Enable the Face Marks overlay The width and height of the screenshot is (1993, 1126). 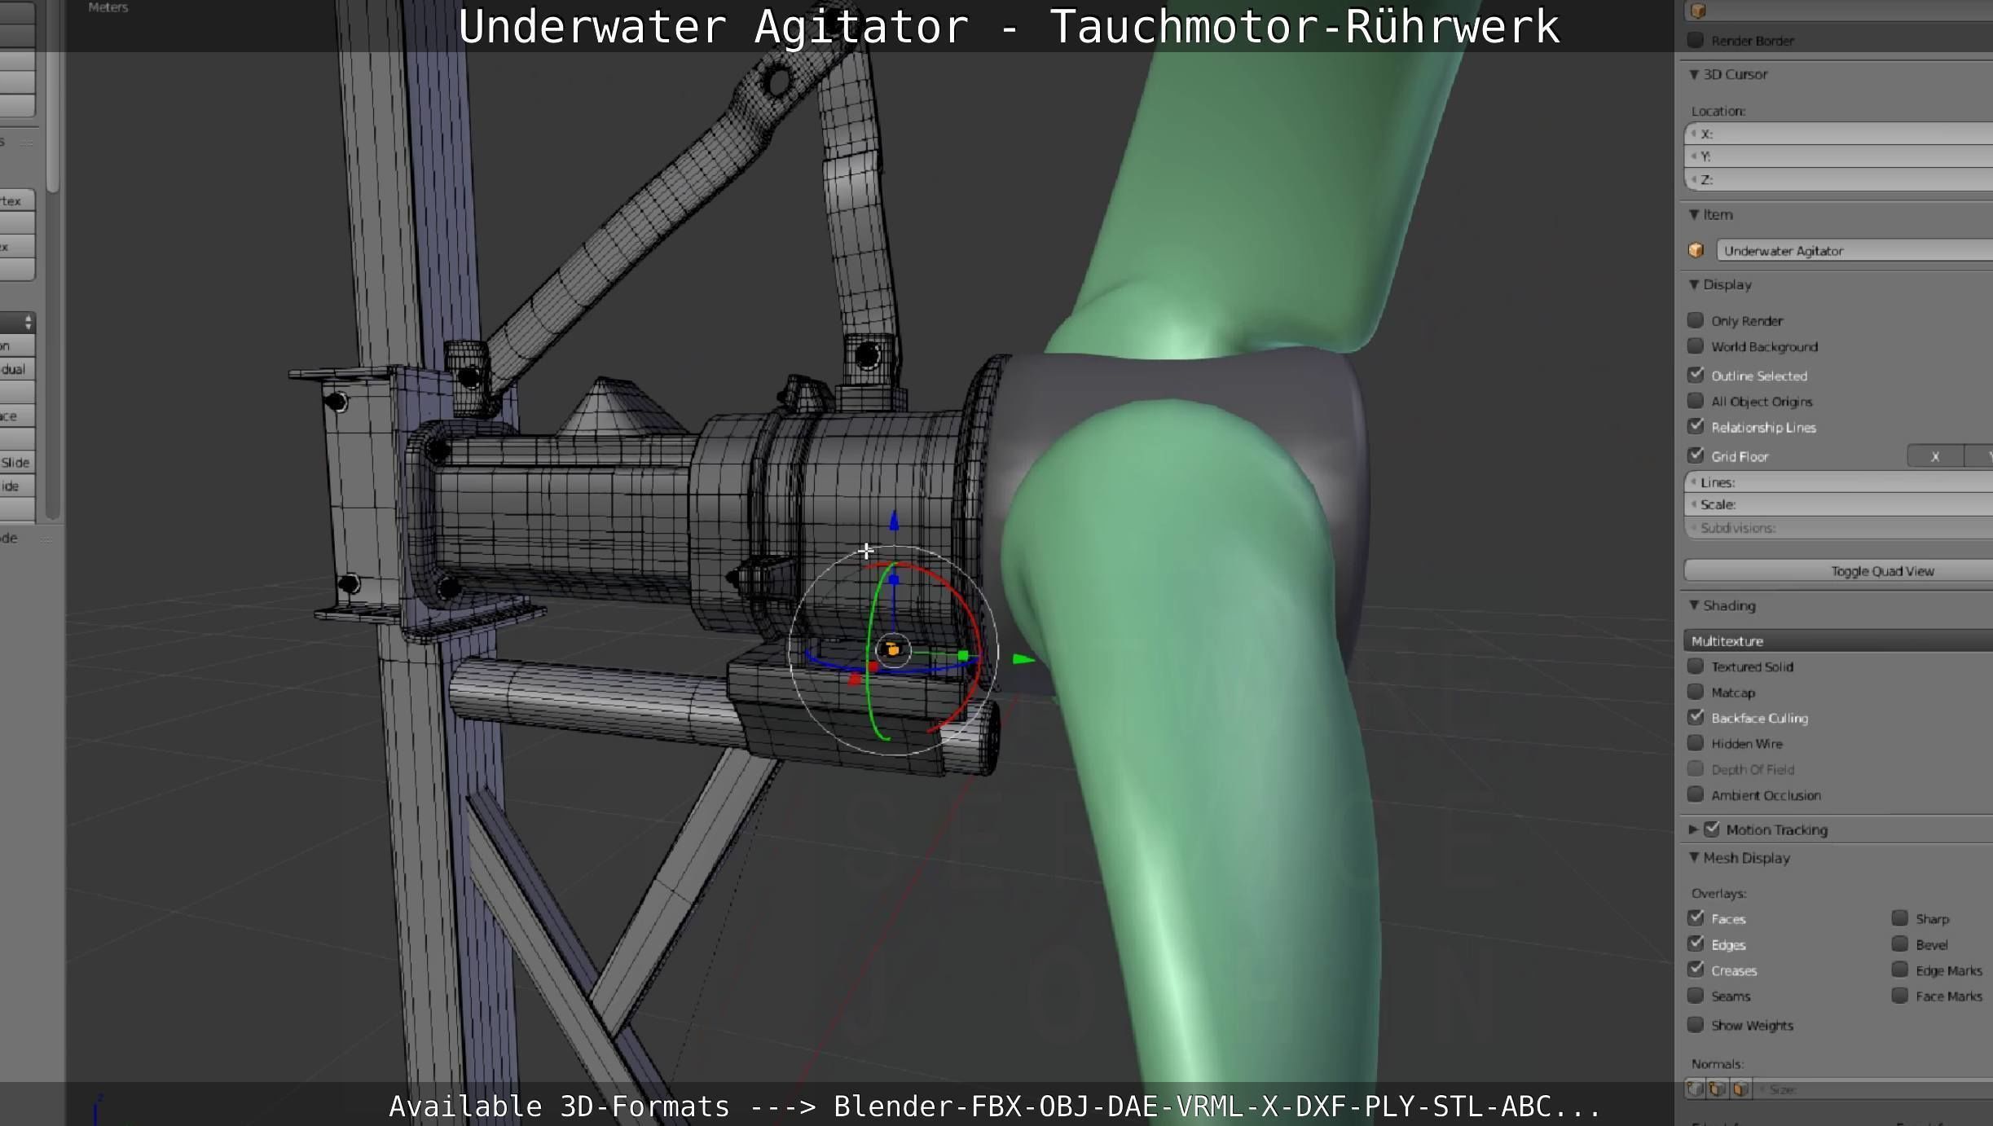point(1900,996)
